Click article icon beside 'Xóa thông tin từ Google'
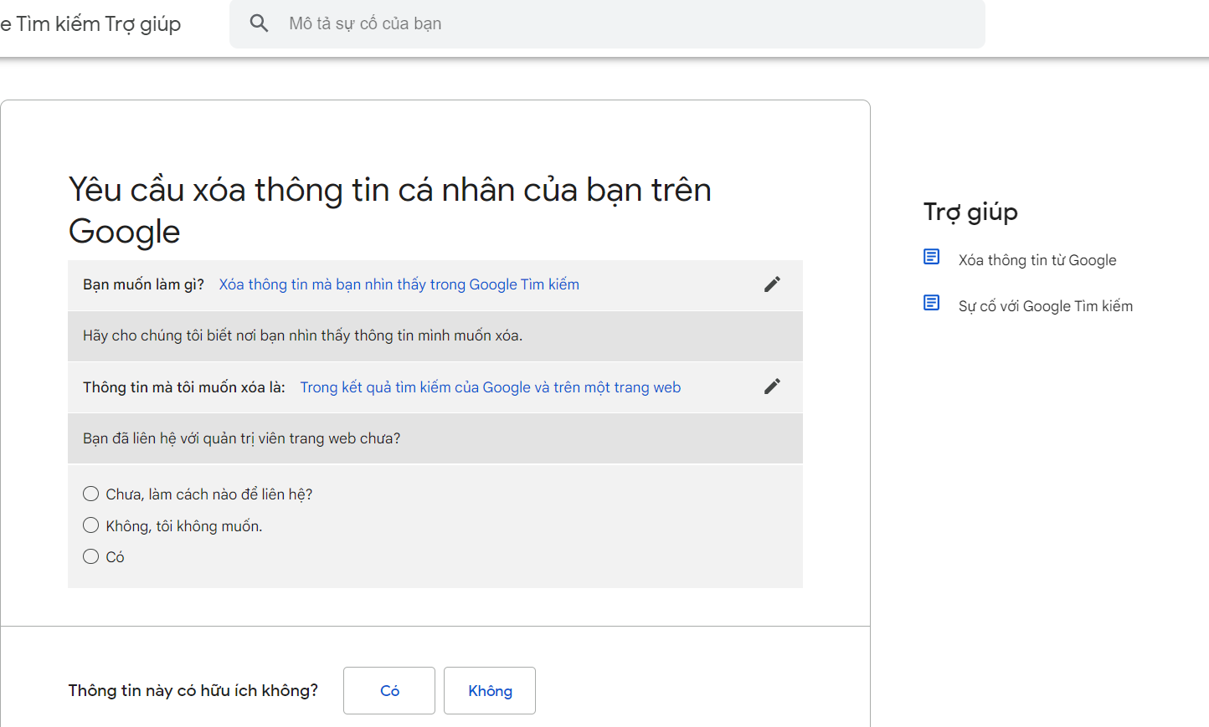The image size is (1209, 727). click(x=931, y=257)
